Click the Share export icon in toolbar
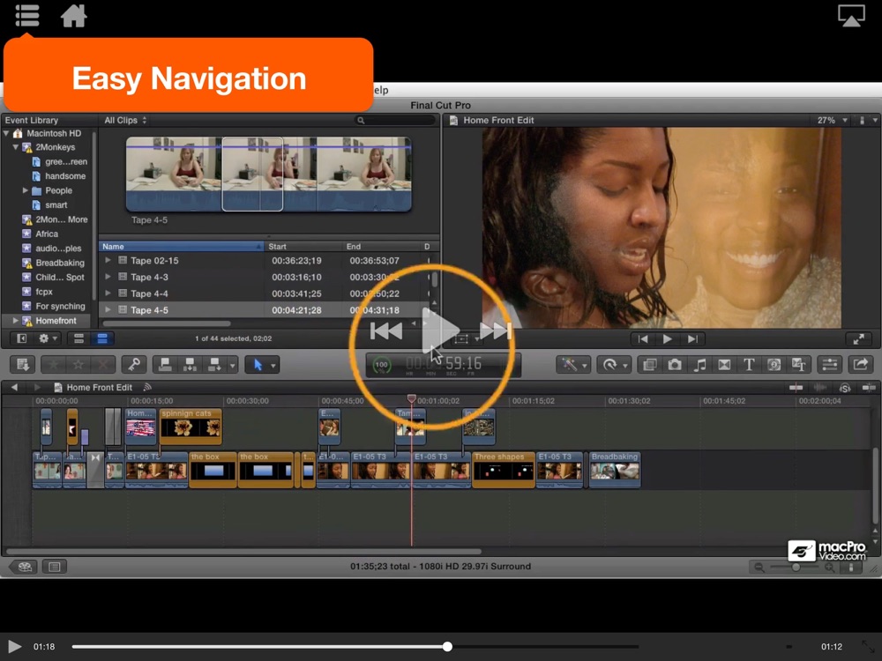The height and width of the screenshot is (661, 882). coord(859,365)
